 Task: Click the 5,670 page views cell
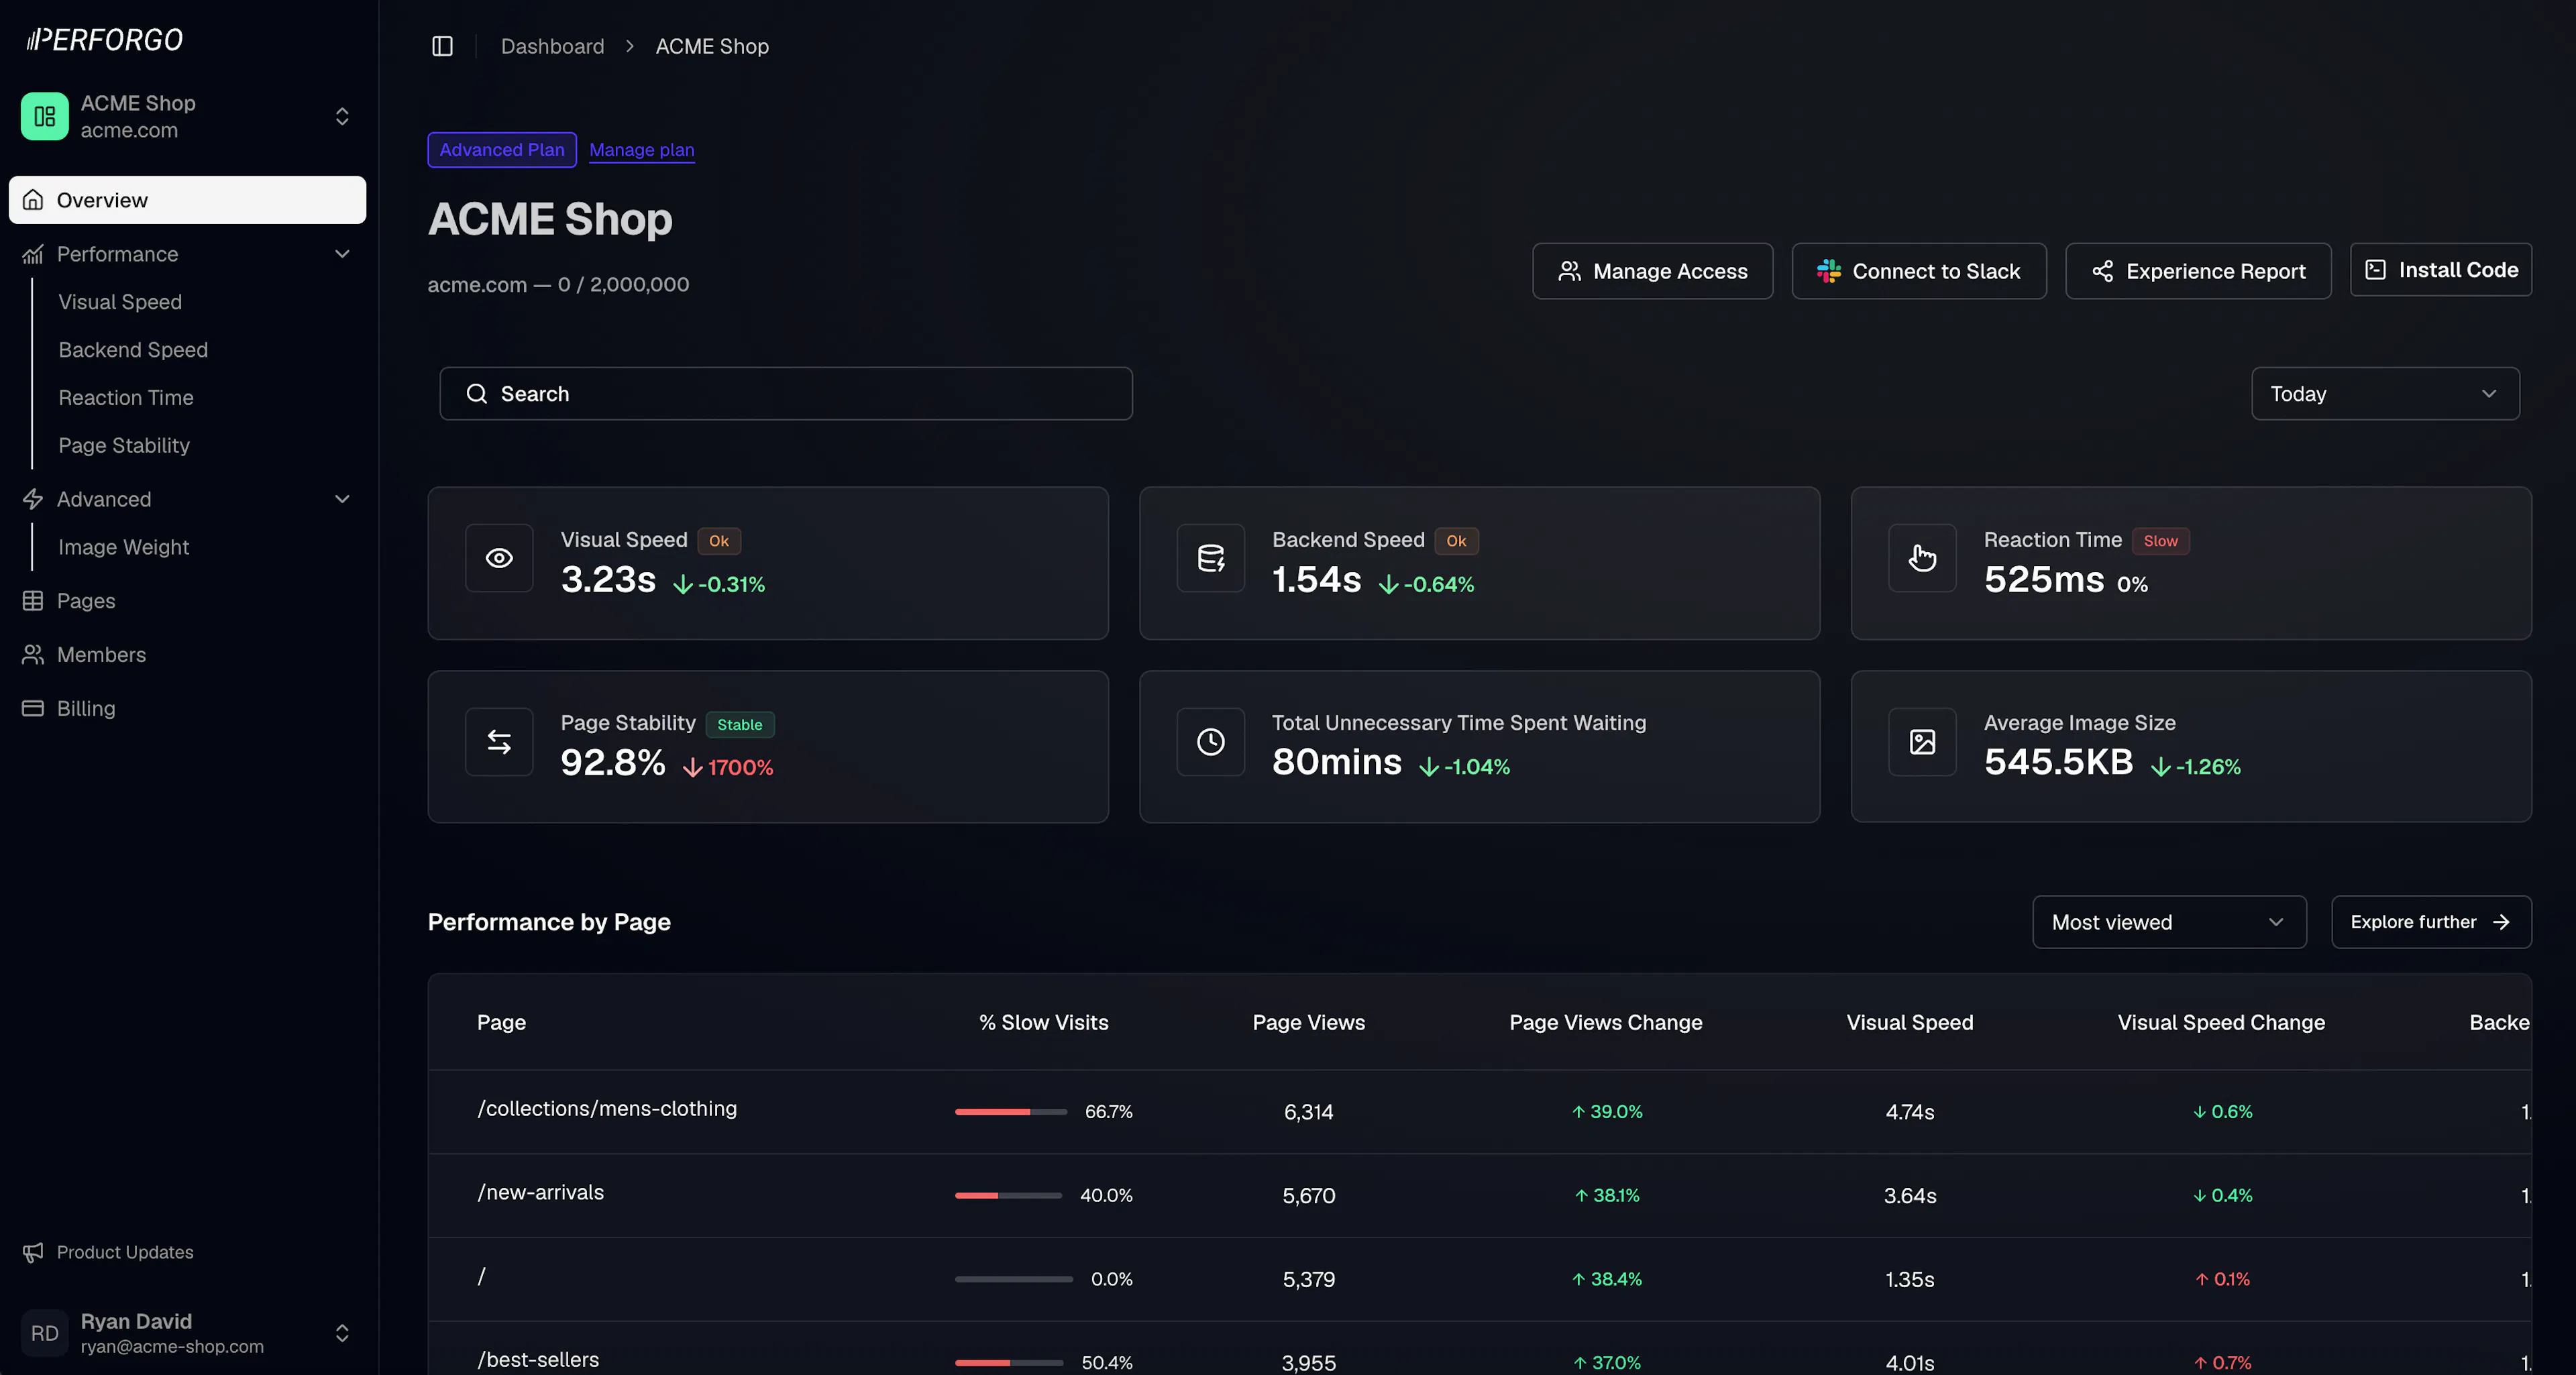coord(1308,1196)
